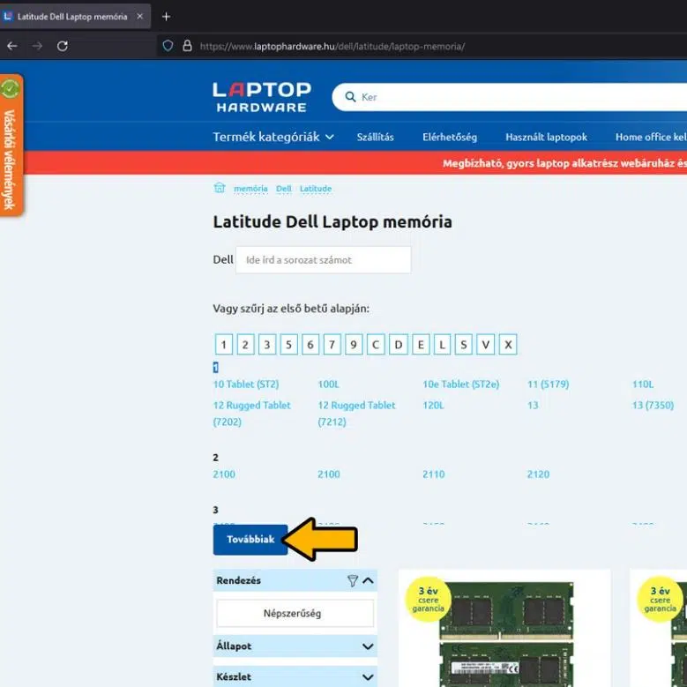The height and width of the screenshot is (687, 687).
Task: Expand the Állapot filter section
Action: (x=295, y=646)
